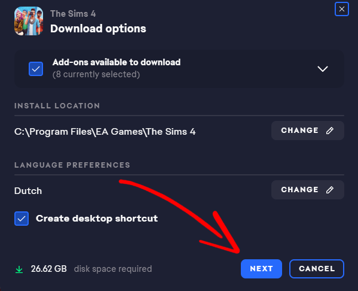358x291 pixels.
Task: Expand the add-ons list chevron
Action: (x=323, y=69)
